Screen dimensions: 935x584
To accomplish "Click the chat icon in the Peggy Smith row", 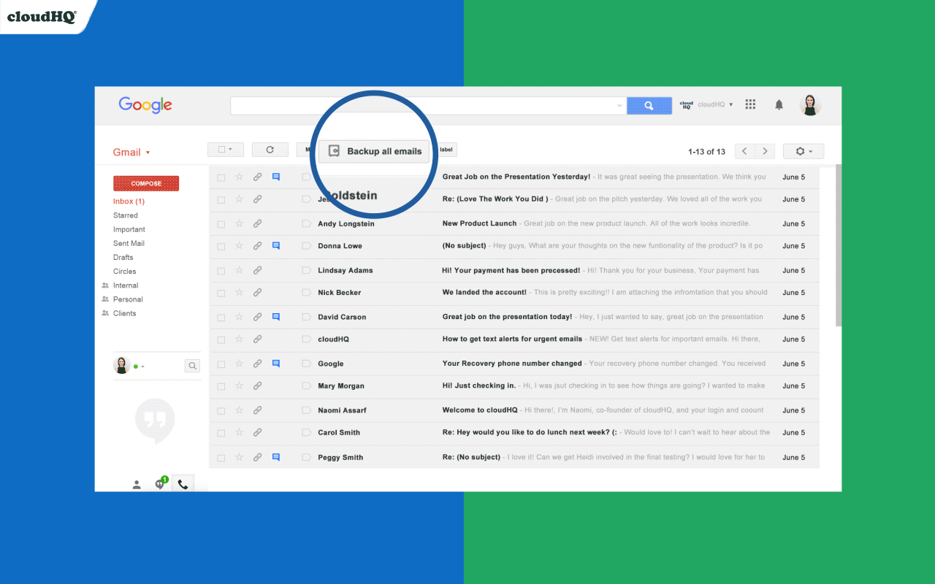I will click(276, 457).
